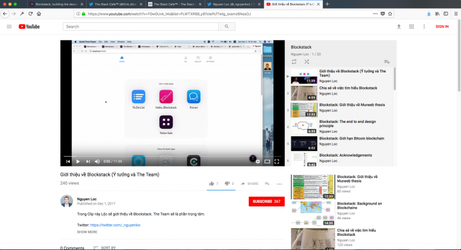Viewport: 461px width, 250px height.
Task: Open YouTube settings three-dot menu
Action: 424,26
